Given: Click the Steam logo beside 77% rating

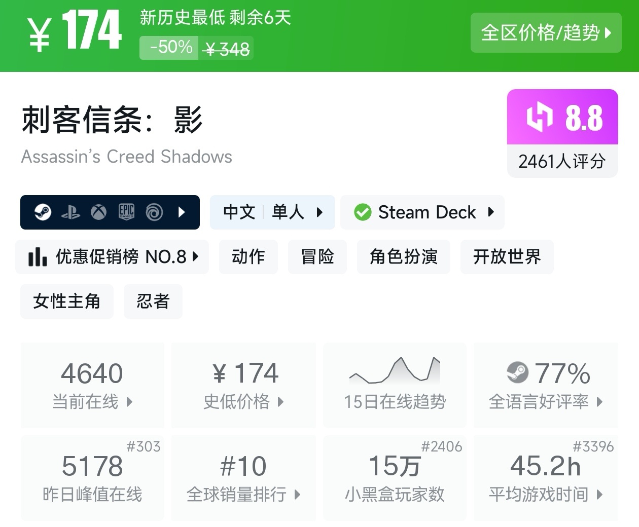Looking at the screenshot, I should (x=517, y=373).
